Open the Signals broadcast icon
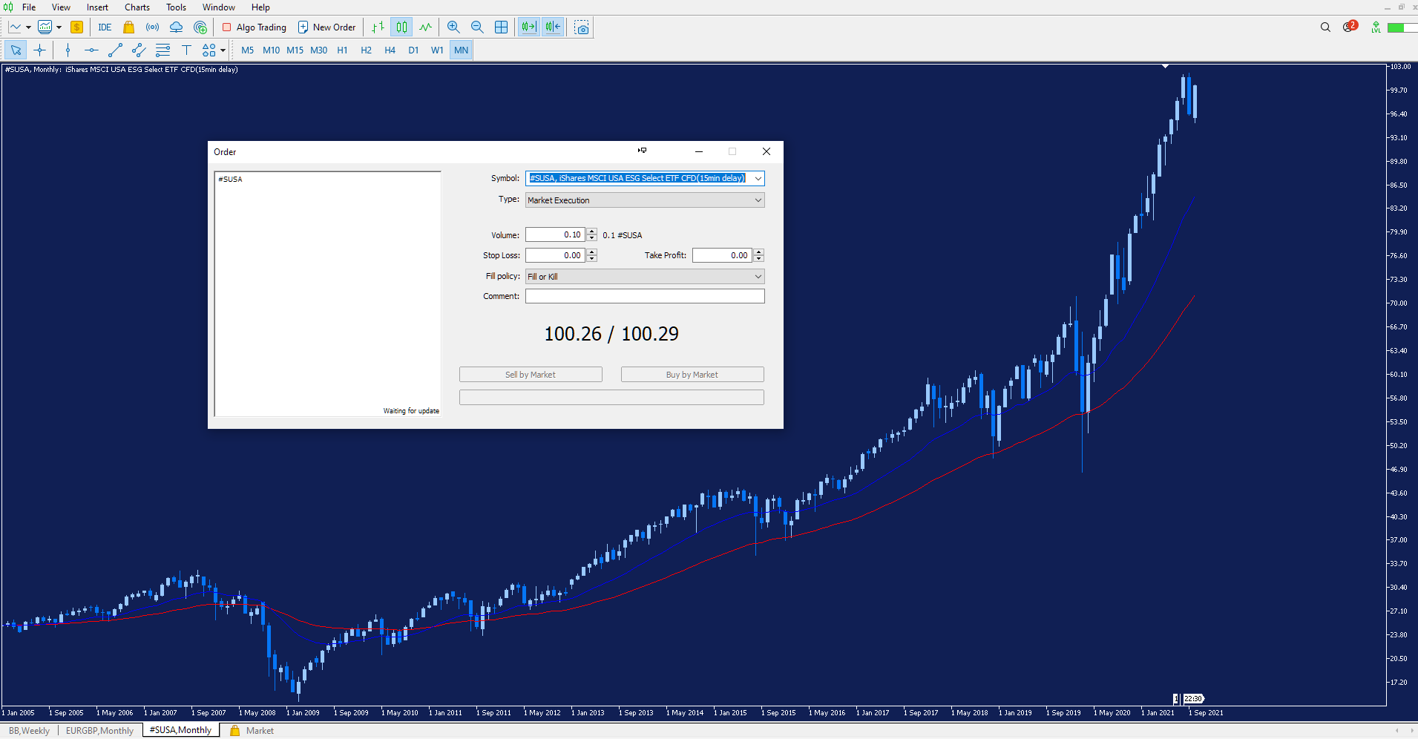Screen dimensions: 1418x739 (x=152, y=27)
